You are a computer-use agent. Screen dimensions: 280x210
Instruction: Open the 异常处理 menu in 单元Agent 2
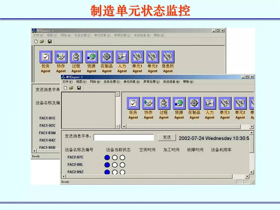[151, 82]
